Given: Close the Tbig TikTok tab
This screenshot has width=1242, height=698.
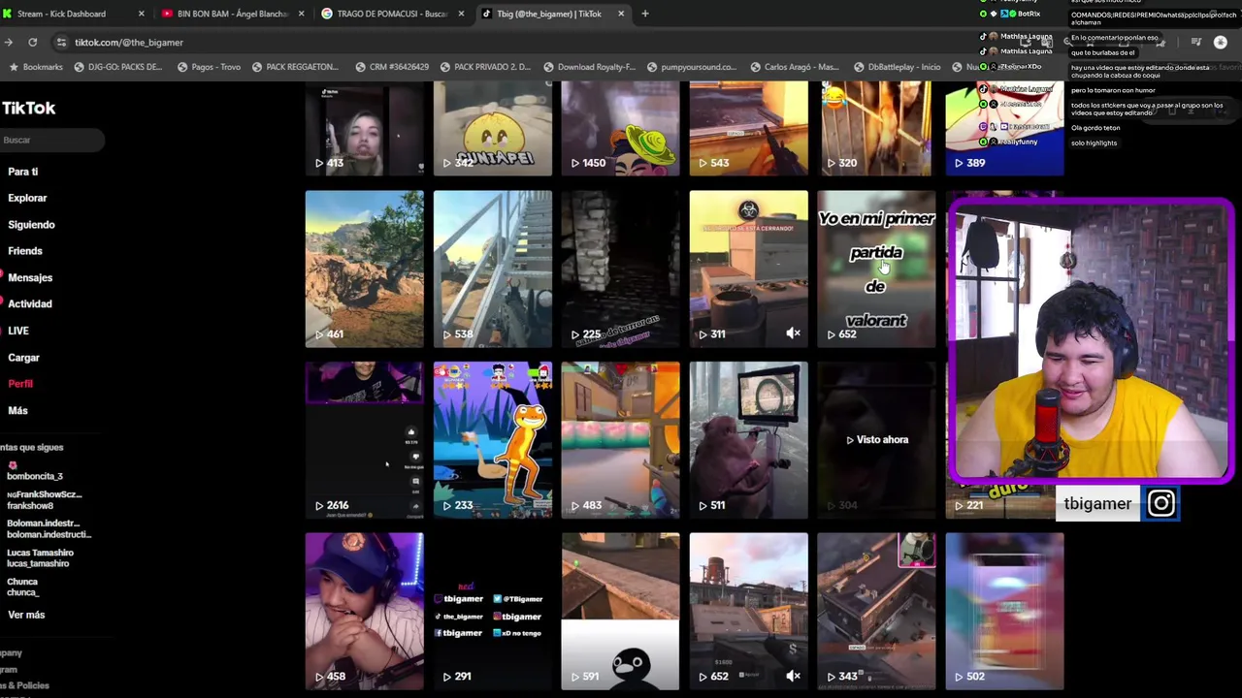Looking at the screenshot, I should 621,14.
